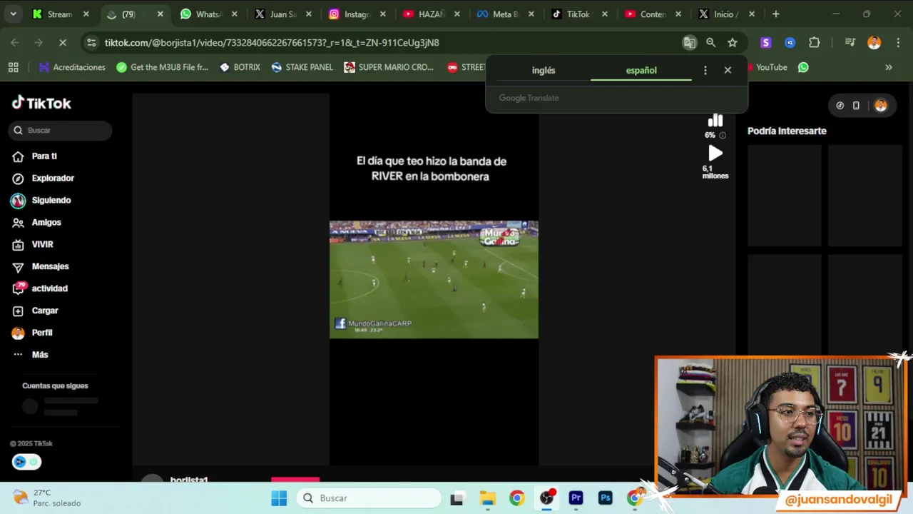This screenshot has width=913, height=514.
Task: Open the Windows Start menu
Action: 279,498
